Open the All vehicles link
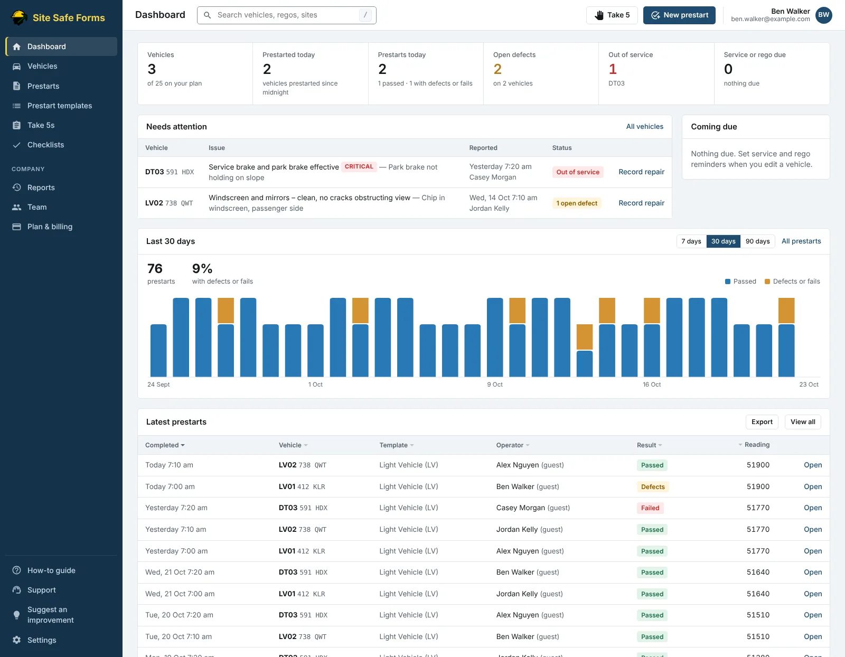 (644, 127)
